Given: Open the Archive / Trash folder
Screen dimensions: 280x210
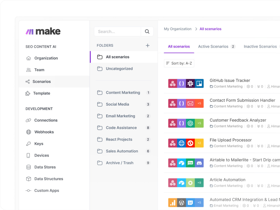Looking at the screenshot, I should (124, 163).
